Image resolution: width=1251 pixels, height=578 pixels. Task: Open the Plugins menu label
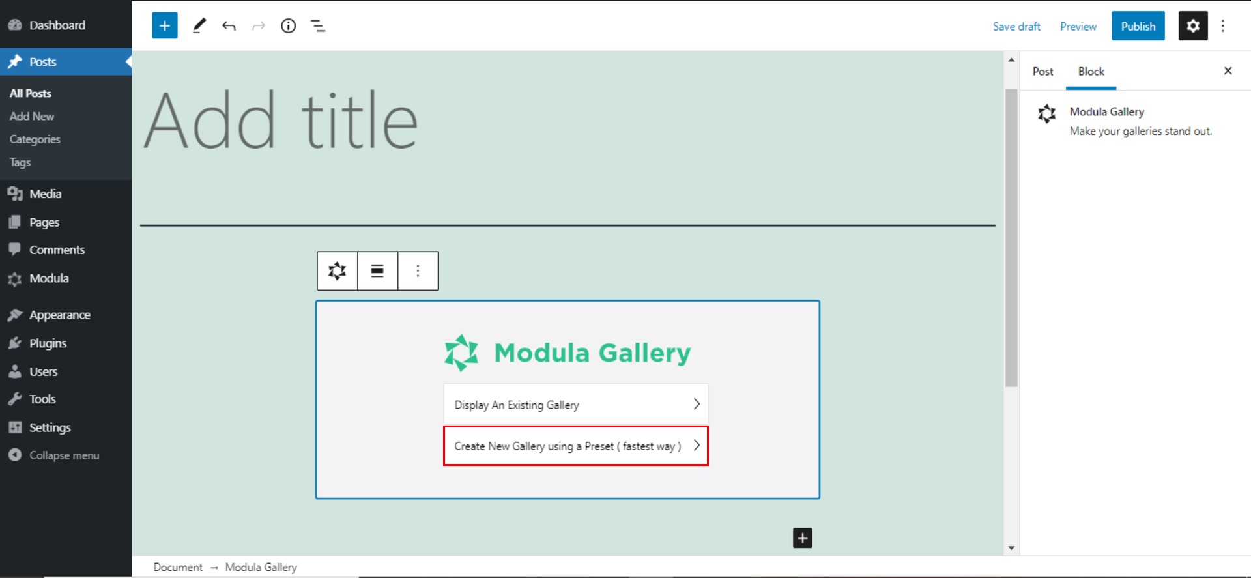[x=48, y=343]
